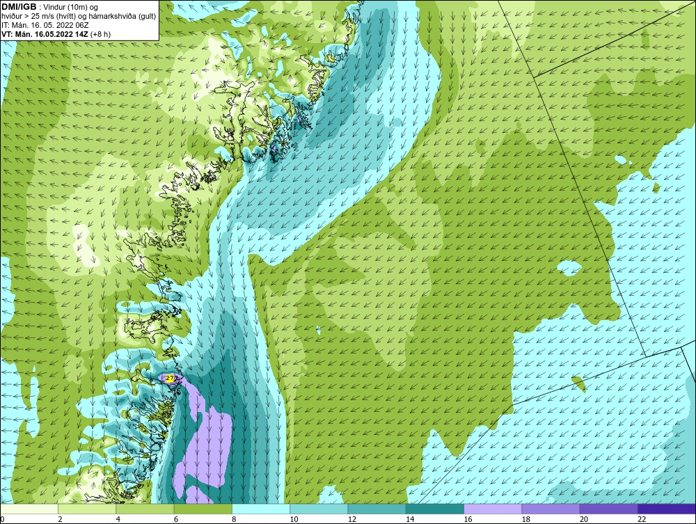Select the 16–18 m/s lavender legend swatch
Screen dimensions: 696x524
pyautogui.click(x=493, y=509)
